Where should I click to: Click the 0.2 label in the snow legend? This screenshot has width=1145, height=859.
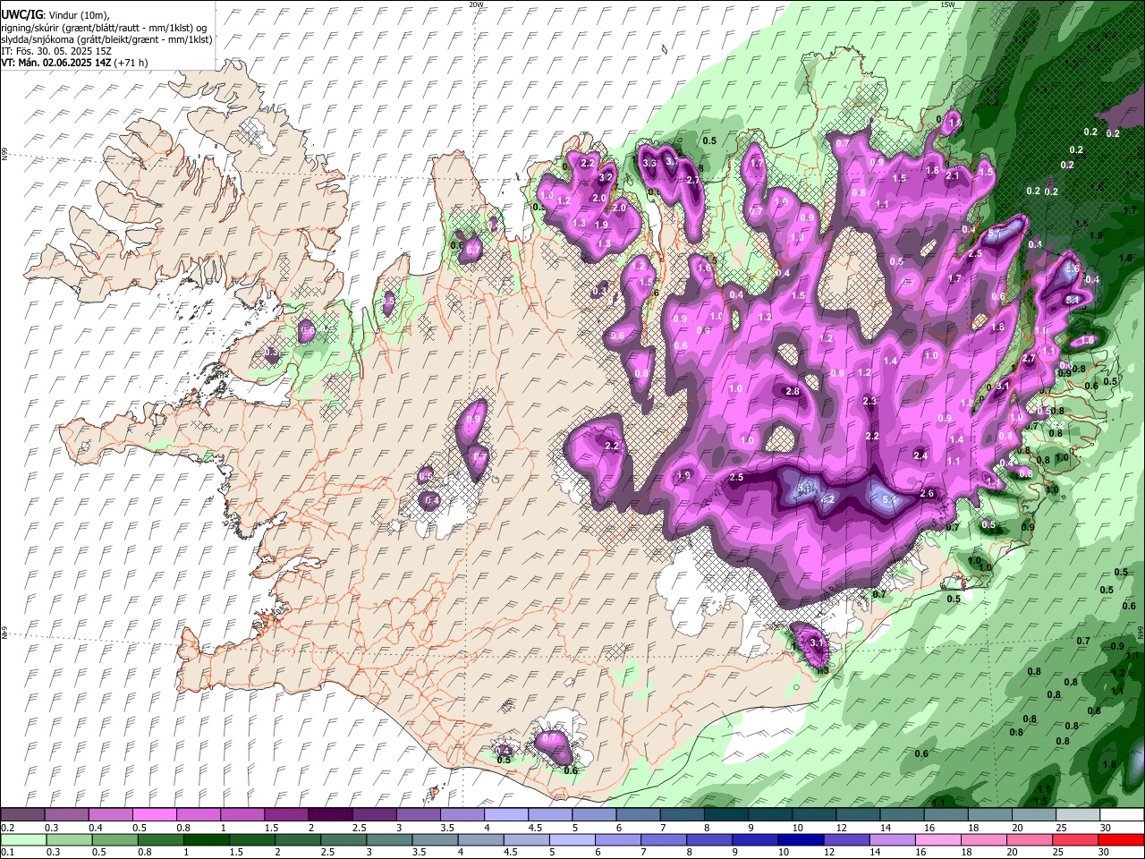(7, 828)
